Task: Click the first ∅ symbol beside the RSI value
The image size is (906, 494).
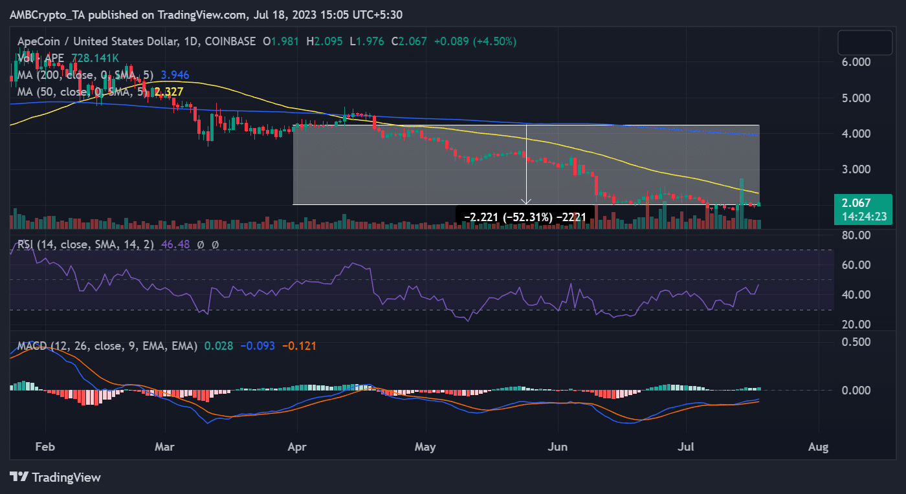Action: (x=201, y=245)
